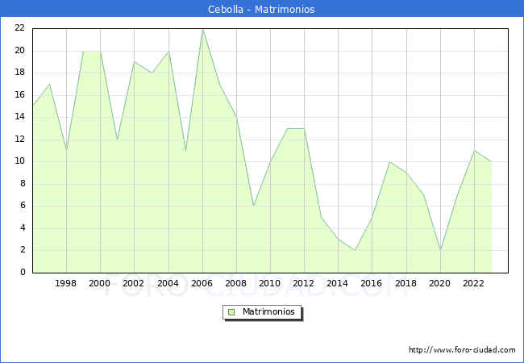This screenshot has width=524, height=363.
Task: Click the 2018 x-axis label
Action: [405, 283]
